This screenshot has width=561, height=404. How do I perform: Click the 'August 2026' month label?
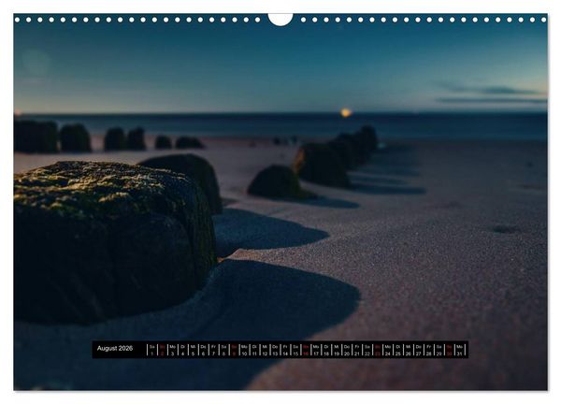pos(115,348)
